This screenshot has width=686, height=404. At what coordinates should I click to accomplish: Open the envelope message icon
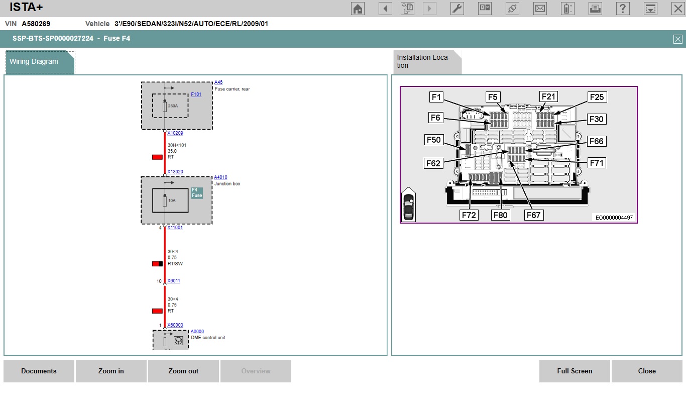tap(540, 9)
